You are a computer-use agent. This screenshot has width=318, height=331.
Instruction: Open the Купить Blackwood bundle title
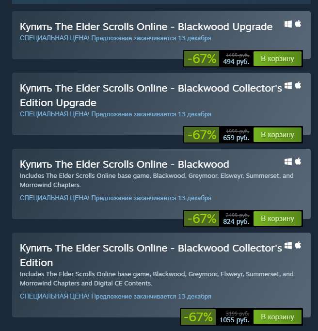(125, 164)
